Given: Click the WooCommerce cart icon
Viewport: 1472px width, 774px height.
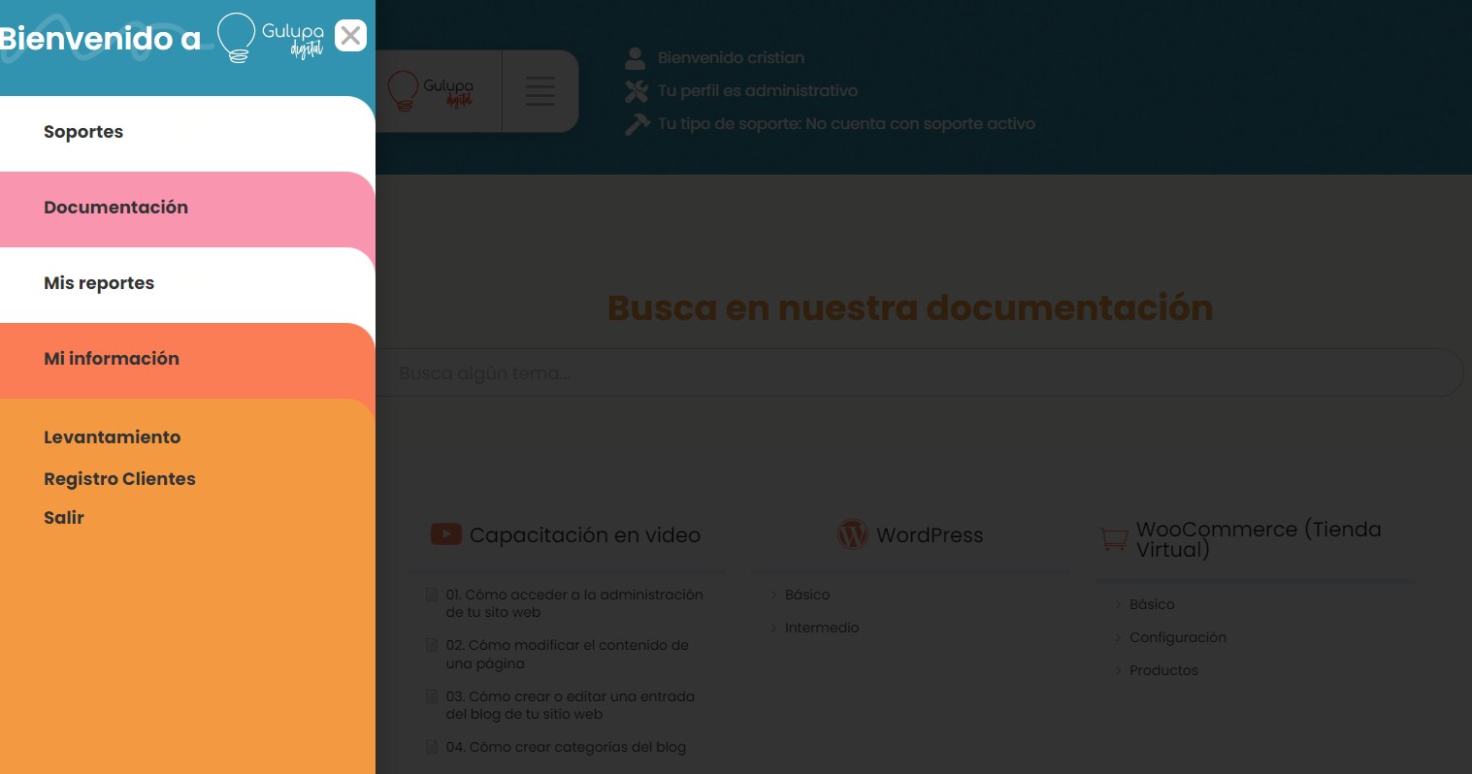Looking at the screenshot, I should tap(1114, 538).
